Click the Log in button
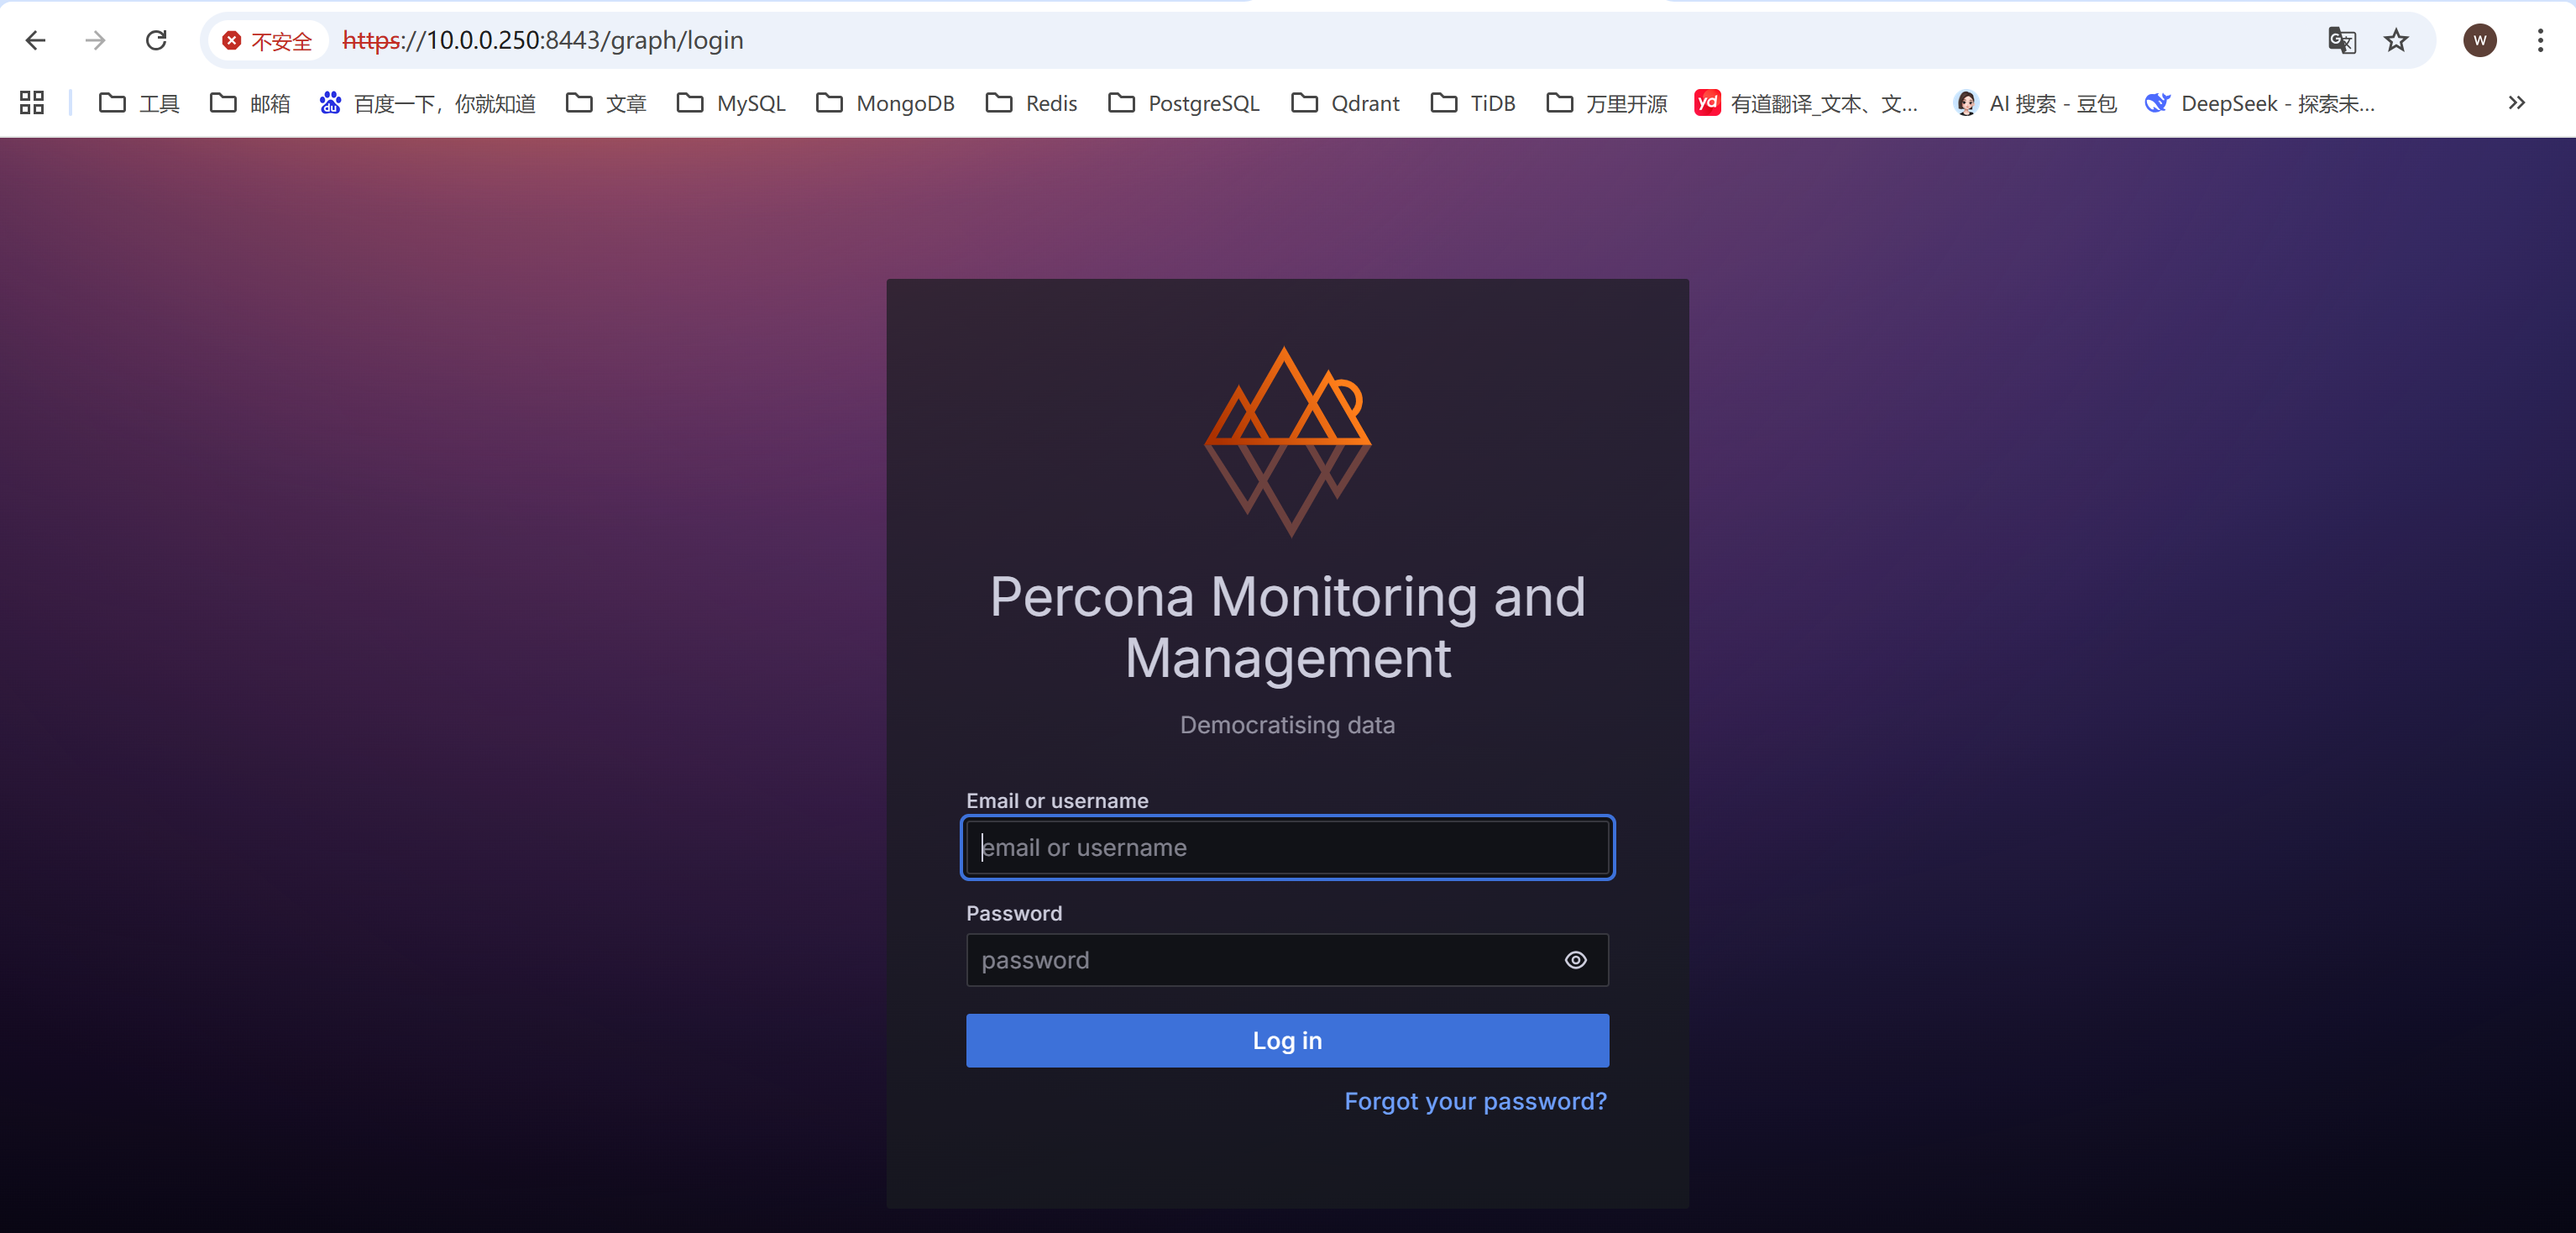 tap(1287, 1040)
